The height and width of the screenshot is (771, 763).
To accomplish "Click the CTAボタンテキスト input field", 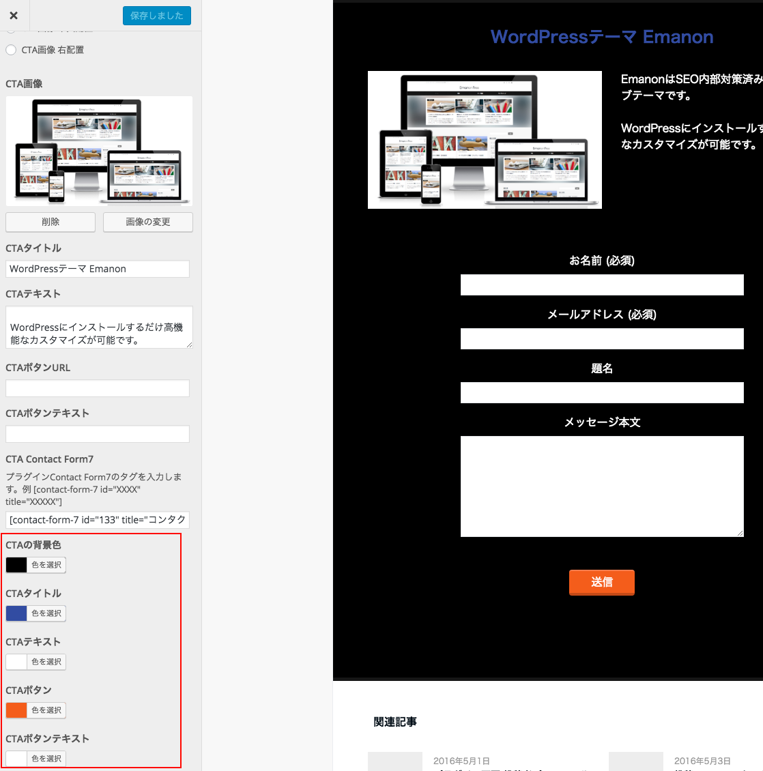I will click(98, 434).
